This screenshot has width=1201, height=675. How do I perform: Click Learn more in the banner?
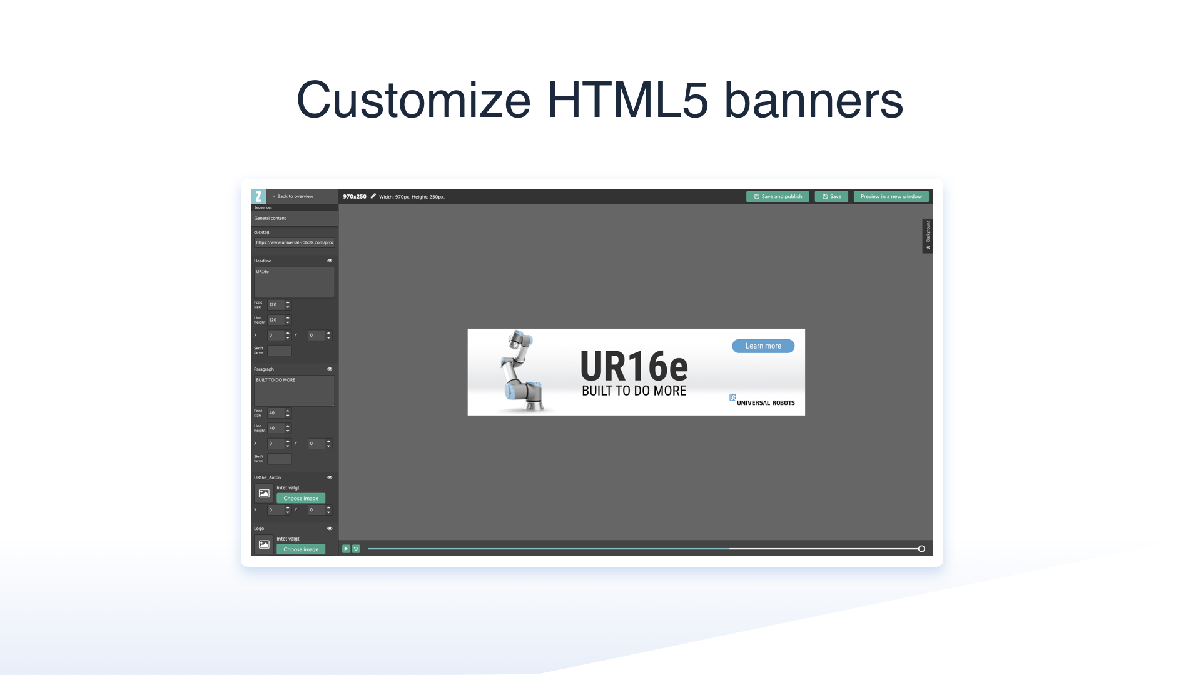[x=763, y=346]
